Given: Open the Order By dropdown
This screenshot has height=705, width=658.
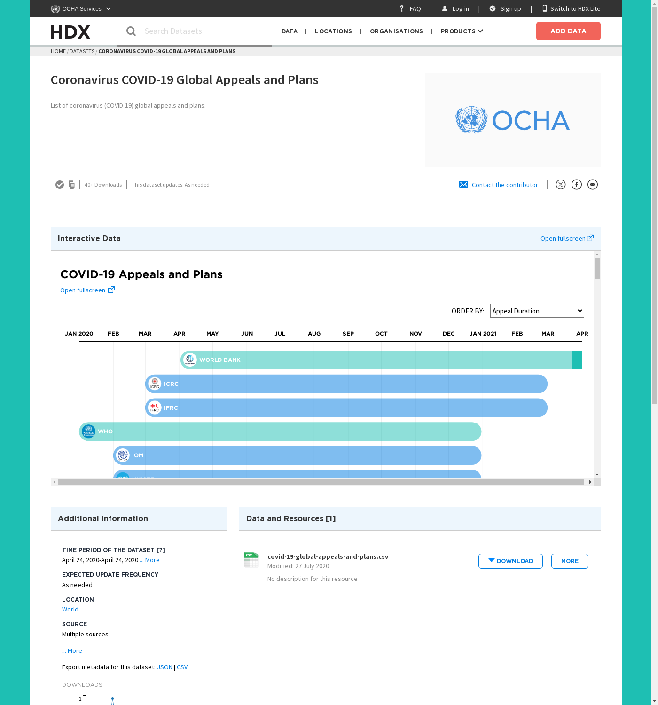Looking at the screenshot, I should click(x=537, y=311).
